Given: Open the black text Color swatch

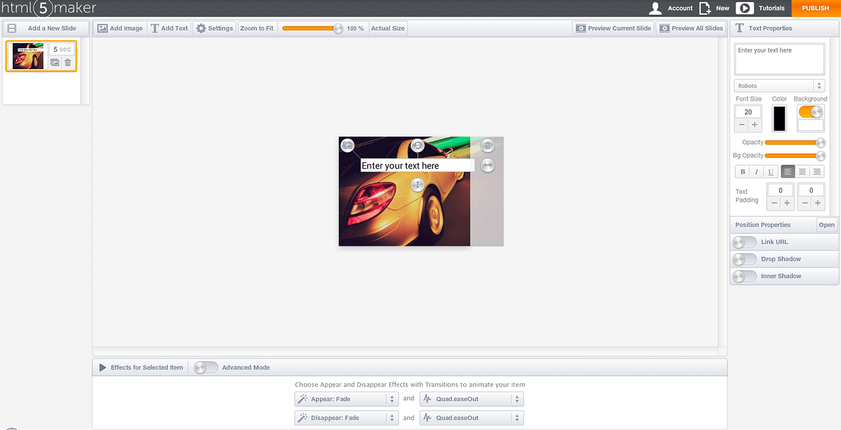Looking at the screenshot, I should point(780,118).
